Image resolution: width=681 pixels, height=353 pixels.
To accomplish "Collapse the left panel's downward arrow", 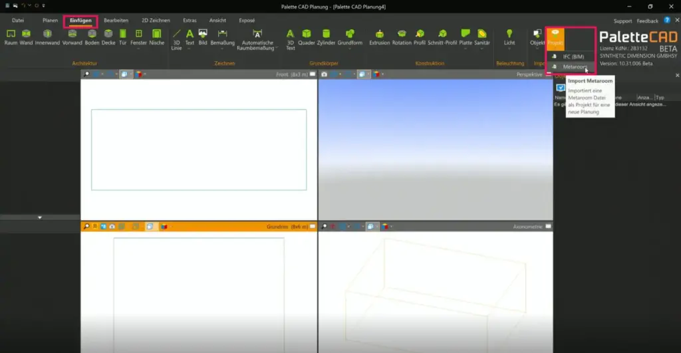I will [39, 217].
